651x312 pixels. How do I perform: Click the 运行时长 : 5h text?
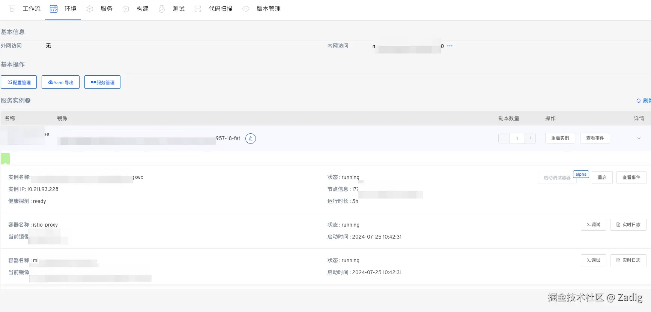[x=343, y=201]
